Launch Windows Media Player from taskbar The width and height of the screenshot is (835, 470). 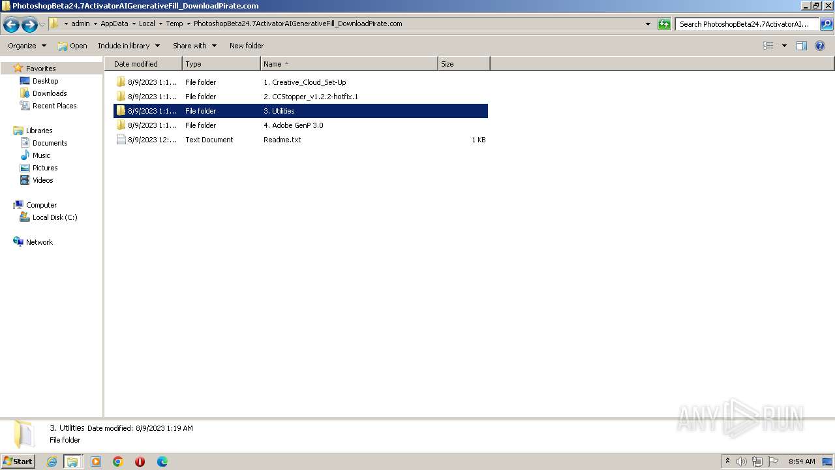[x=96, y=462]
